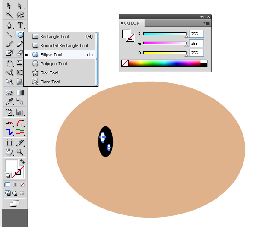Click the Ellipse tool button in the toolbar
Screen dimensions: 259x227
(x=20, y=35)
